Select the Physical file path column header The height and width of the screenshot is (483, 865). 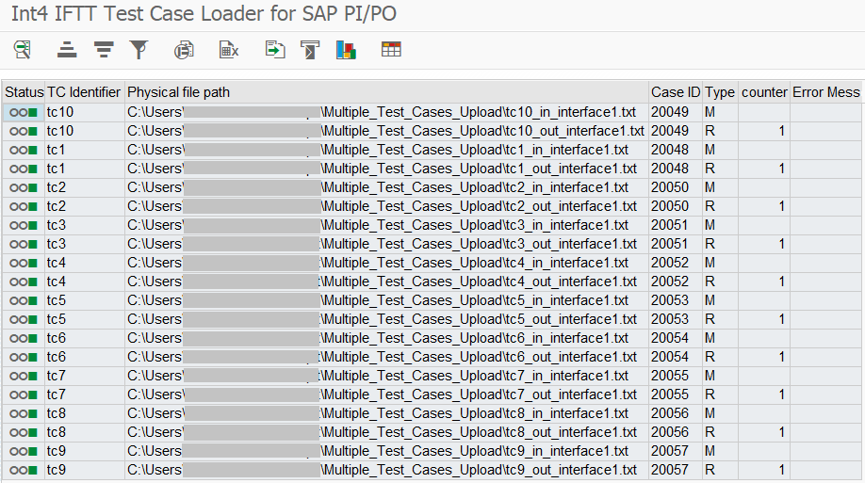tap(179, 92)
